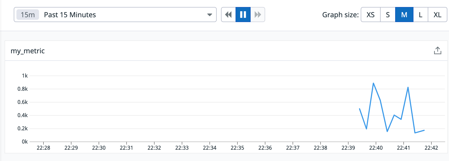Click the second peak near 22:41
The image size is (449, 161).
click(408, 87)
